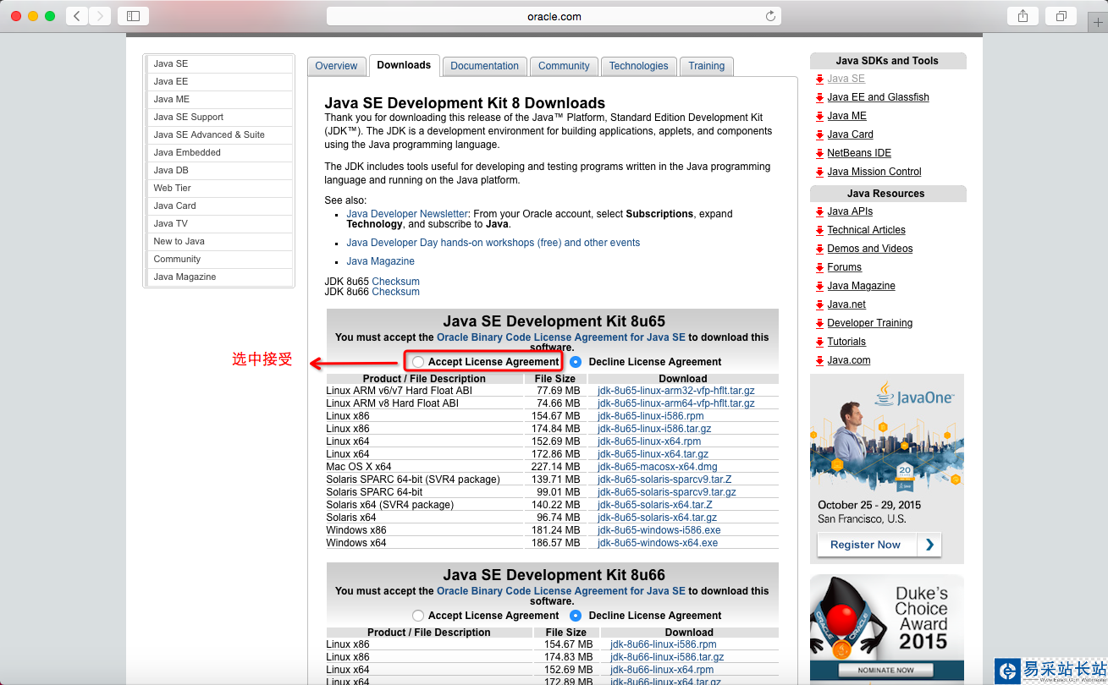Click the Solaris SPARC 64-bit (SVR4 package) row label
Screen dimensions: 1108x685
pyautogui.click(x=412, y=479)
